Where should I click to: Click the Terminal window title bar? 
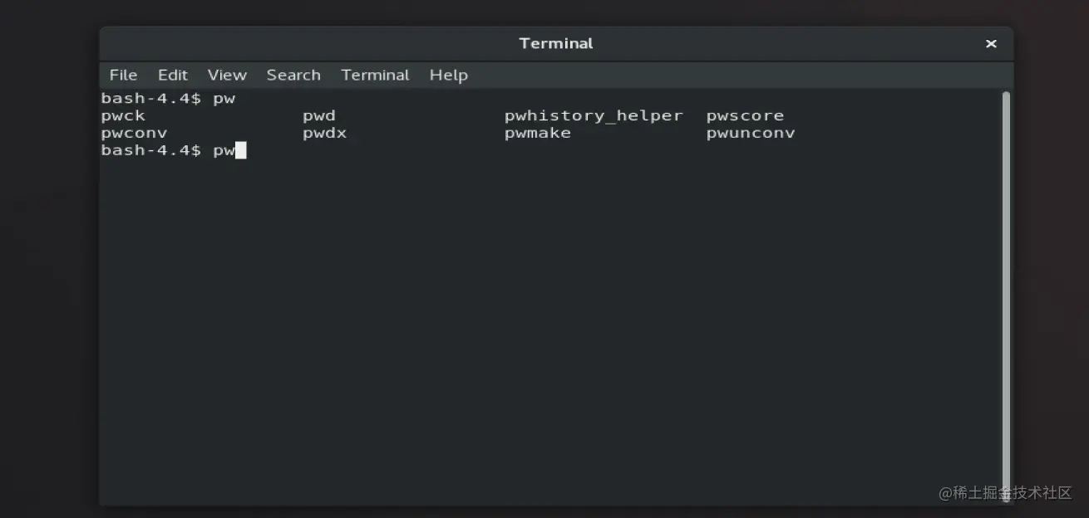555,43
